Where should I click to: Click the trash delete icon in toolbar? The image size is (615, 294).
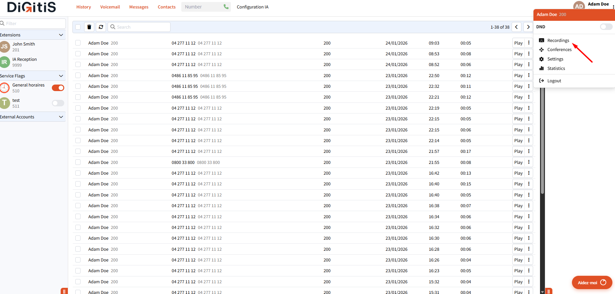point(89,27)
